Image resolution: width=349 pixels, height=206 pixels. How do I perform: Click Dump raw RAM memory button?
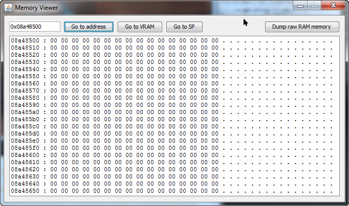pos(302,27)
